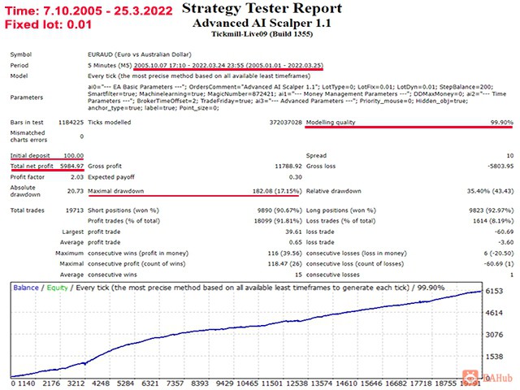520x390 pixels.
Task: Click the 'Equity' legend label in the chart
Action: click(57, 288)
